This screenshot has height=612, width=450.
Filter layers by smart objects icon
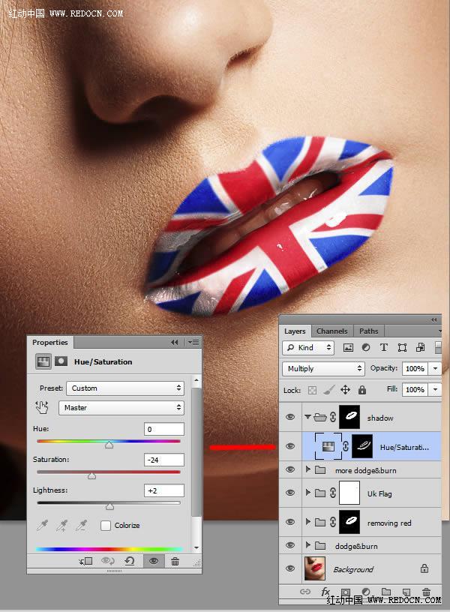point(420,347)
